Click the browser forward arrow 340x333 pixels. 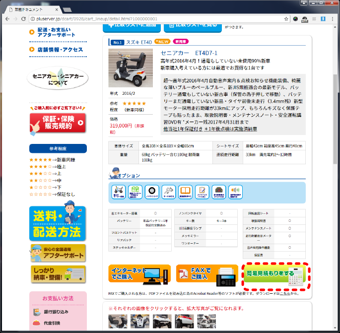point(15,19)
